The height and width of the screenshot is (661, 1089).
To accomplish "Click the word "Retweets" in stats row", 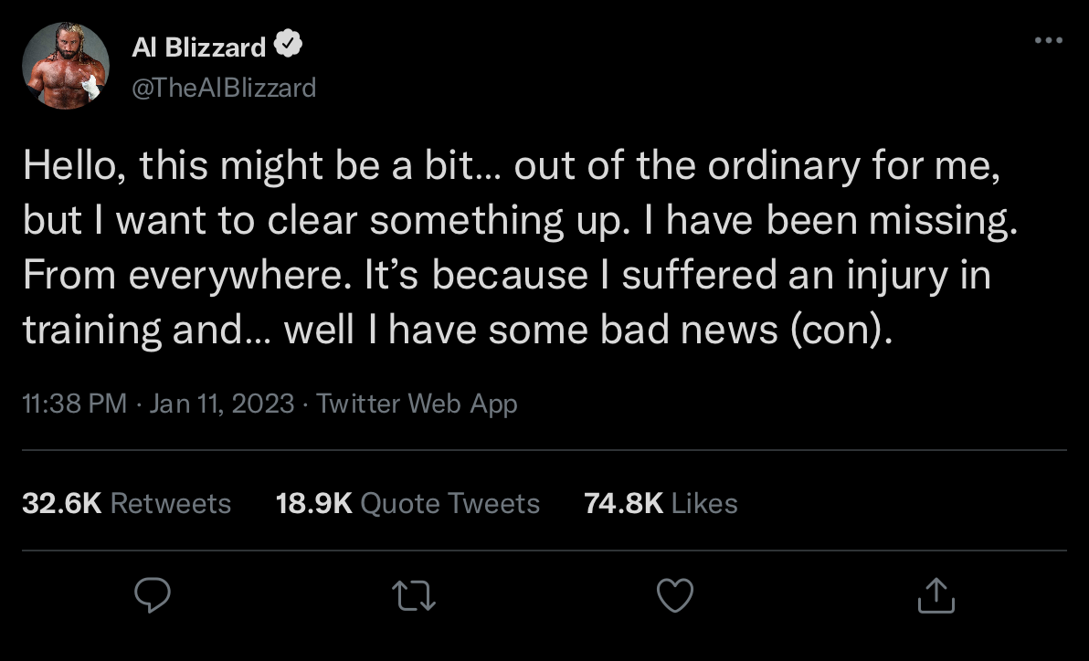I will point(170,503).
